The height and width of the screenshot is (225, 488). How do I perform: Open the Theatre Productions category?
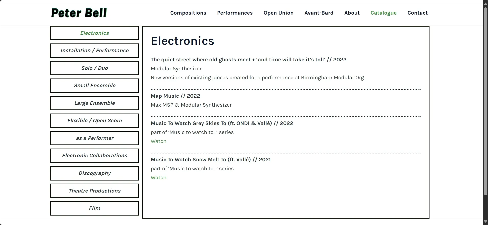[94, 190]
